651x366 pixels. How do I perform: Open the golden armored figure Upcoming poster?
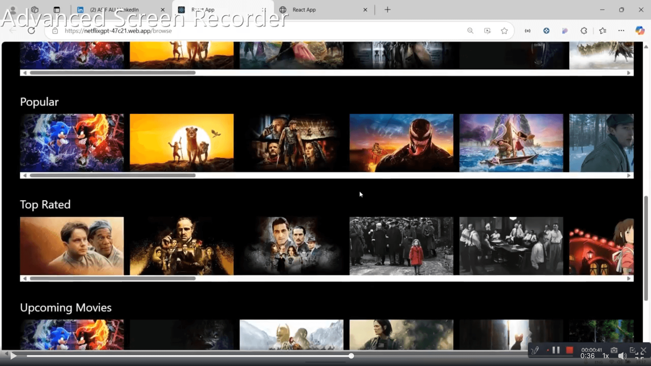click(x=292, y=335)
